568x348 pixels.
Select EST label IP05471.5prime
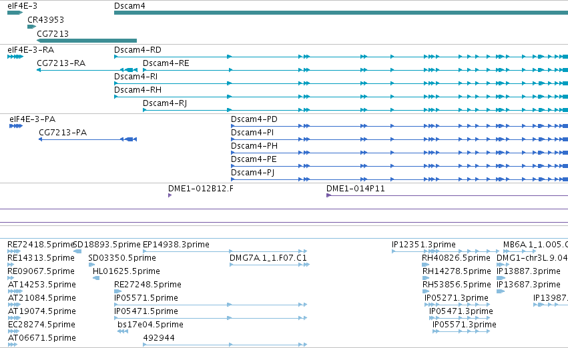click(146, 311)
